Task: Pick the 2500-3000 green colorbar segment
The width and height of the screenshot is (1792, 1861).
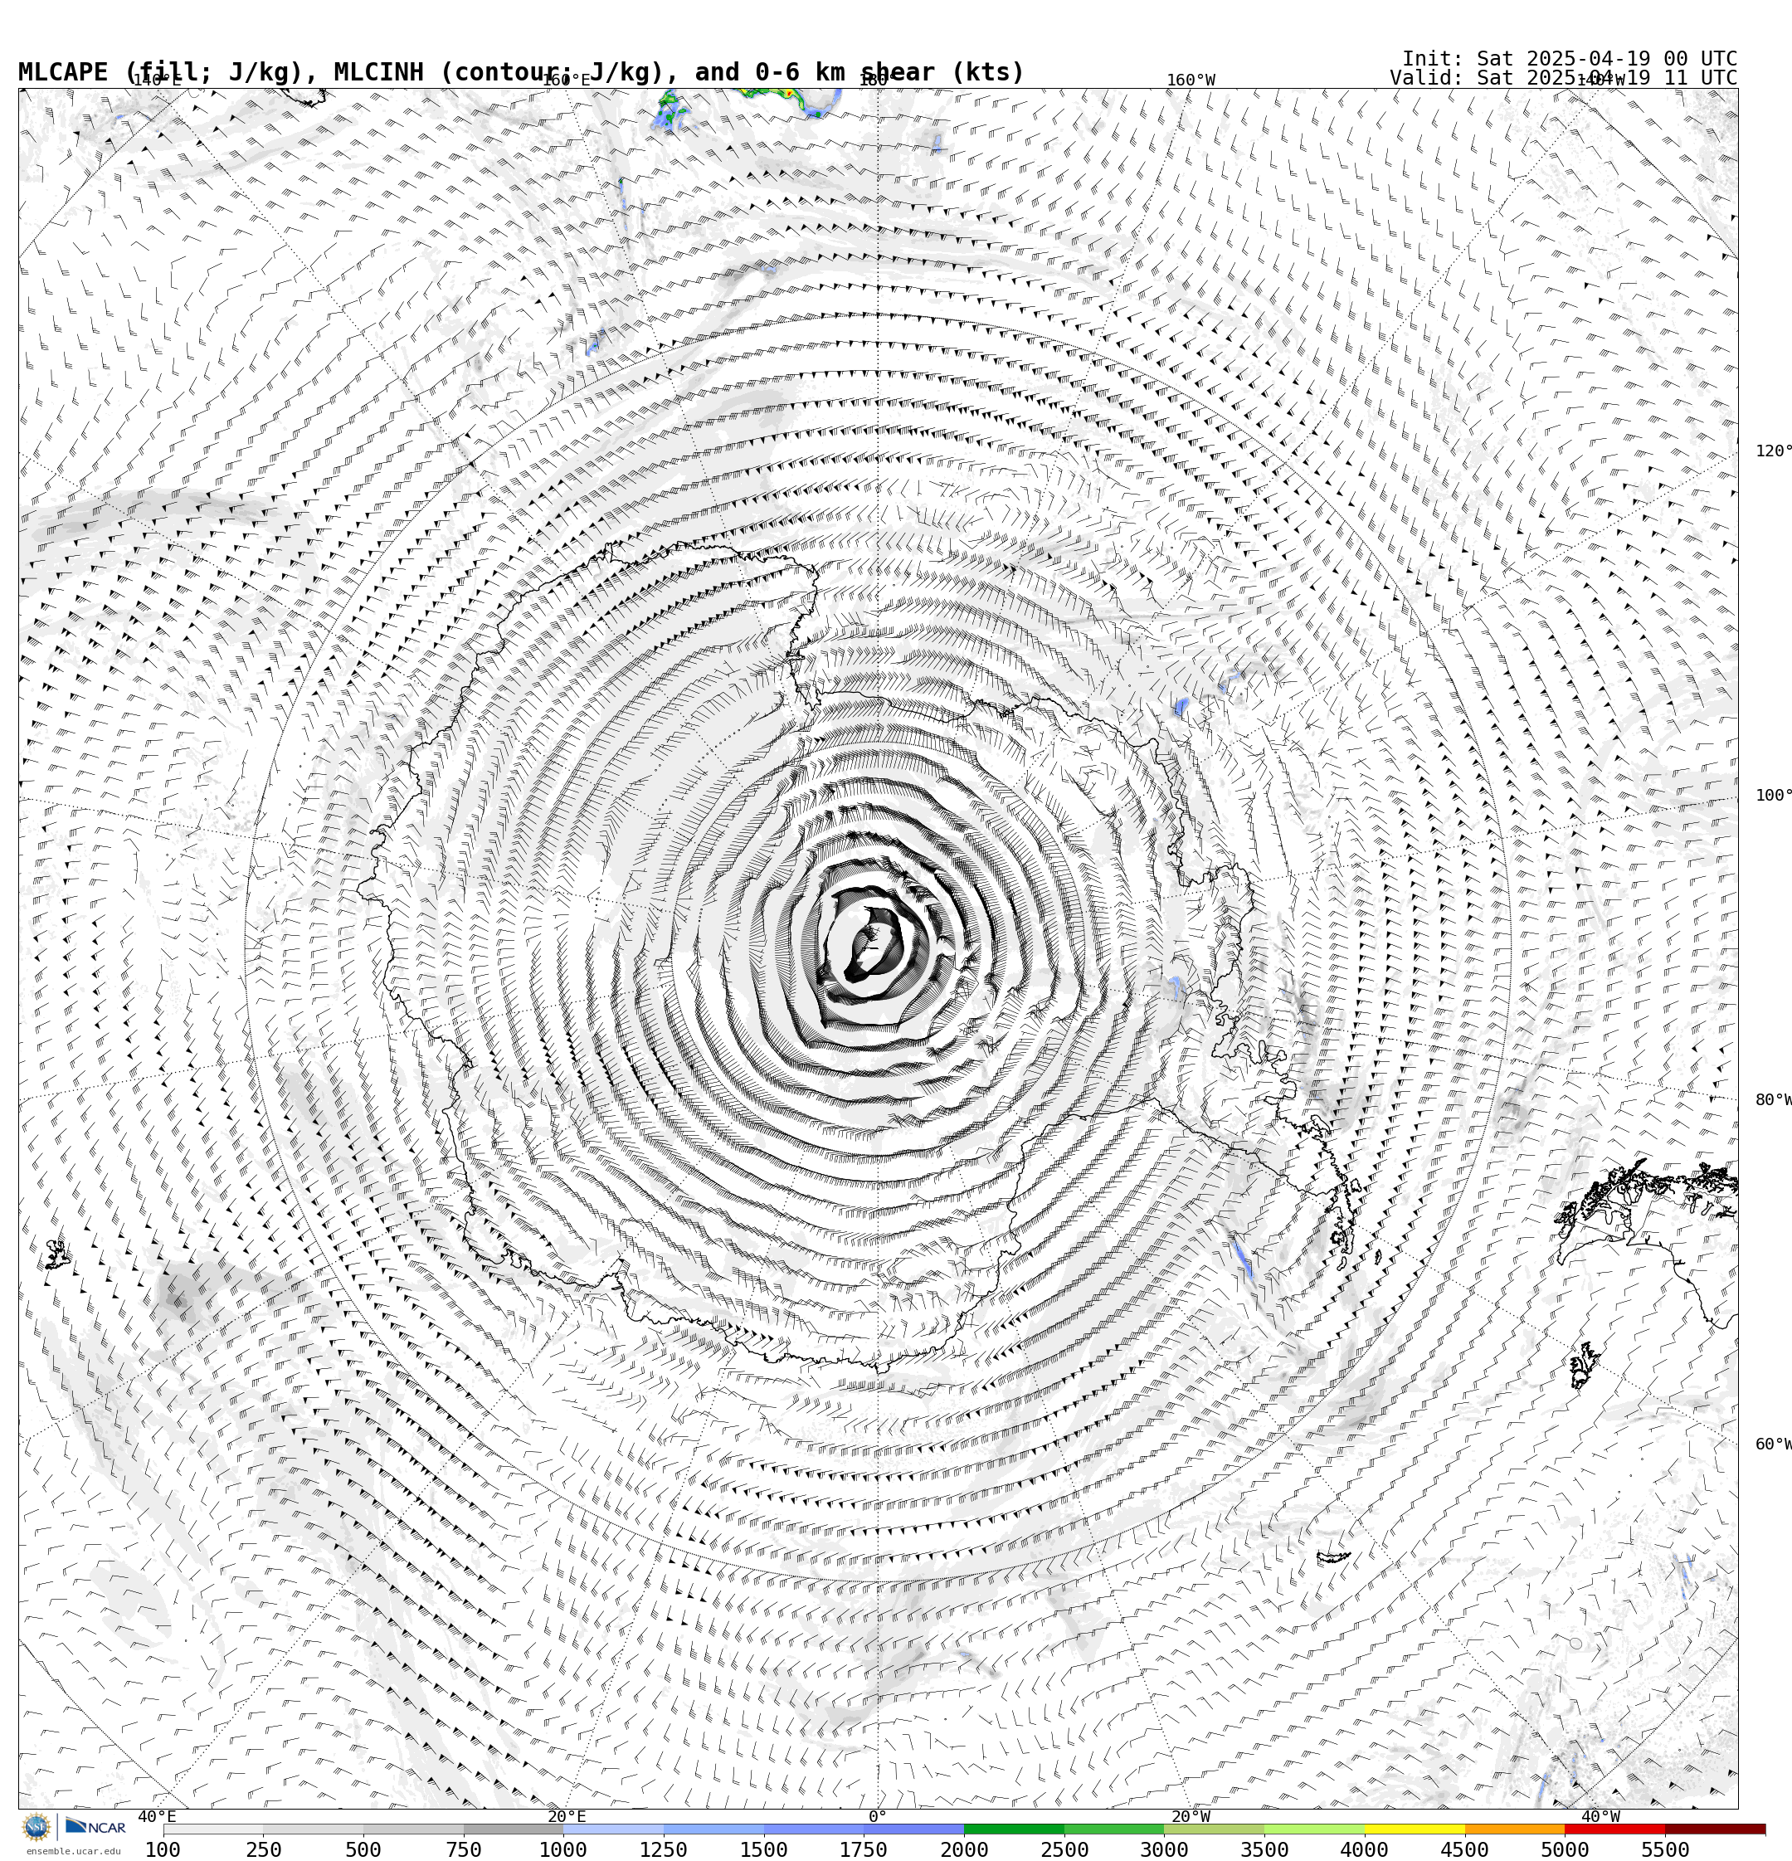Action: coord(1115,1829)
